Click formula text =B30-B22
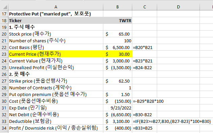This screenshot has width=213, height=133. (x=142, y=115)
